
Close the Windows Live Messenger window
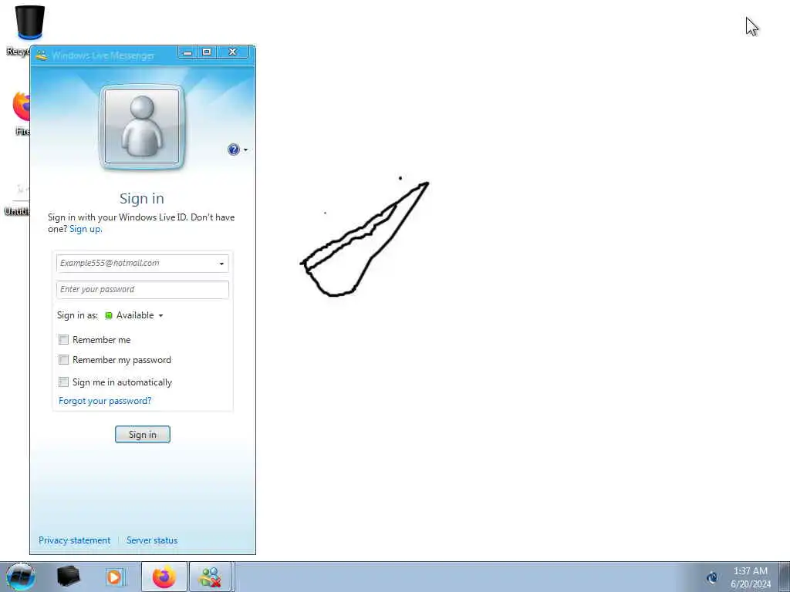point(233,52)
